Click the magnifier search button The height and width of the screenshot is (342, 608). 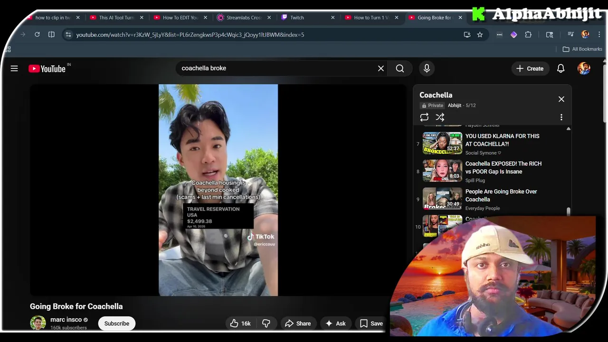click(400, 68)
